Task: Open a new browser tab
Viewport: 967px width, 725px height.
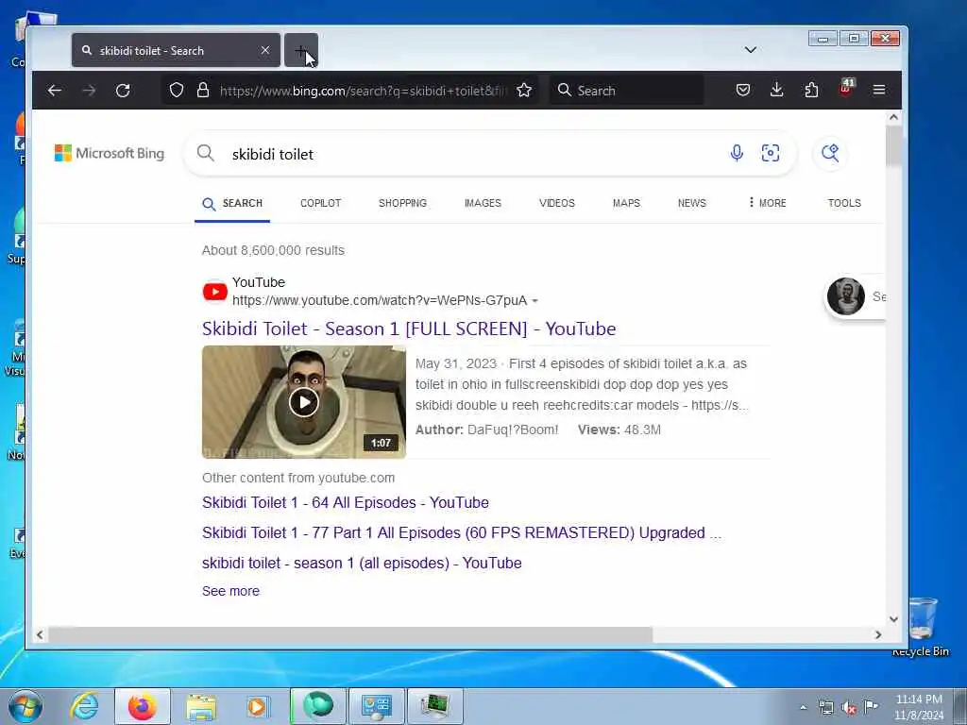Action: (x=301, y=51)
